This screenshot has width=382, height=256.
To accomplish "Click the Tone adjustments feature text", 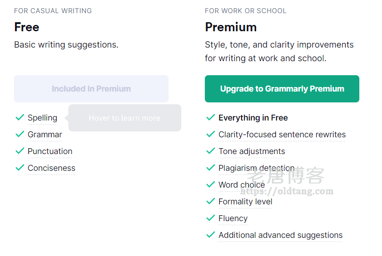I will pyautogui.click(x=251, y=151).
